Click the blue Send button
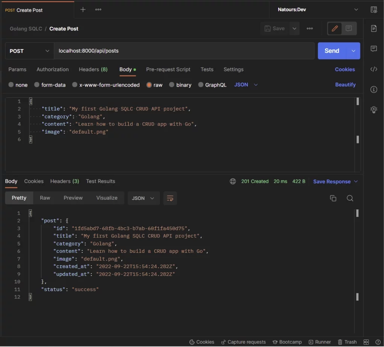Image resolution: width=384 pixels, height=347 pixels. [x=332, y=51]
